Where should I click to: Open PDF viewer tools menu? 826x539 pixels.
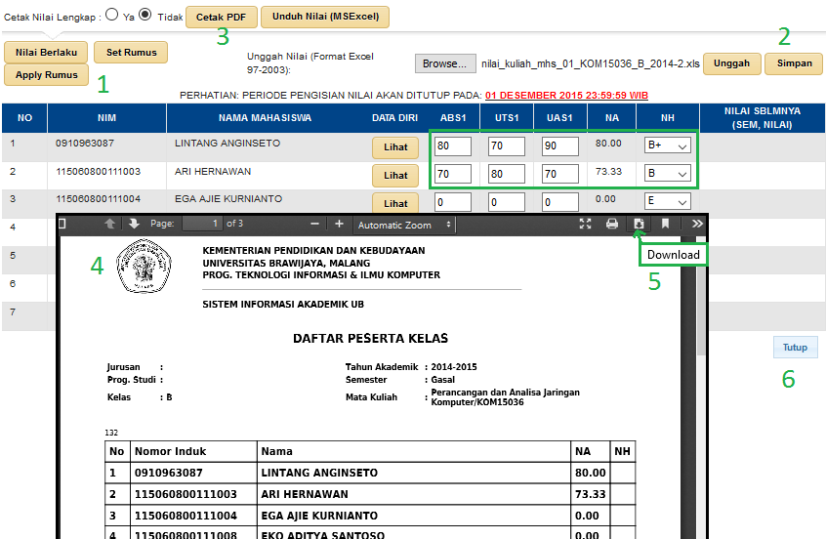click(x=697, y=224)
